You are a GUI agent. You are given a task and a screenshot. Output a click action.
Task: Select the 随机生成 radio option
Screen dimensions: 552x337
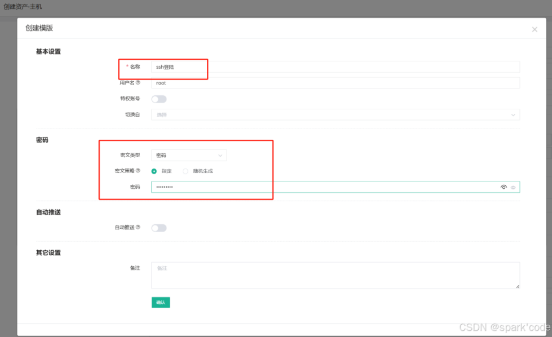[185, 171]
